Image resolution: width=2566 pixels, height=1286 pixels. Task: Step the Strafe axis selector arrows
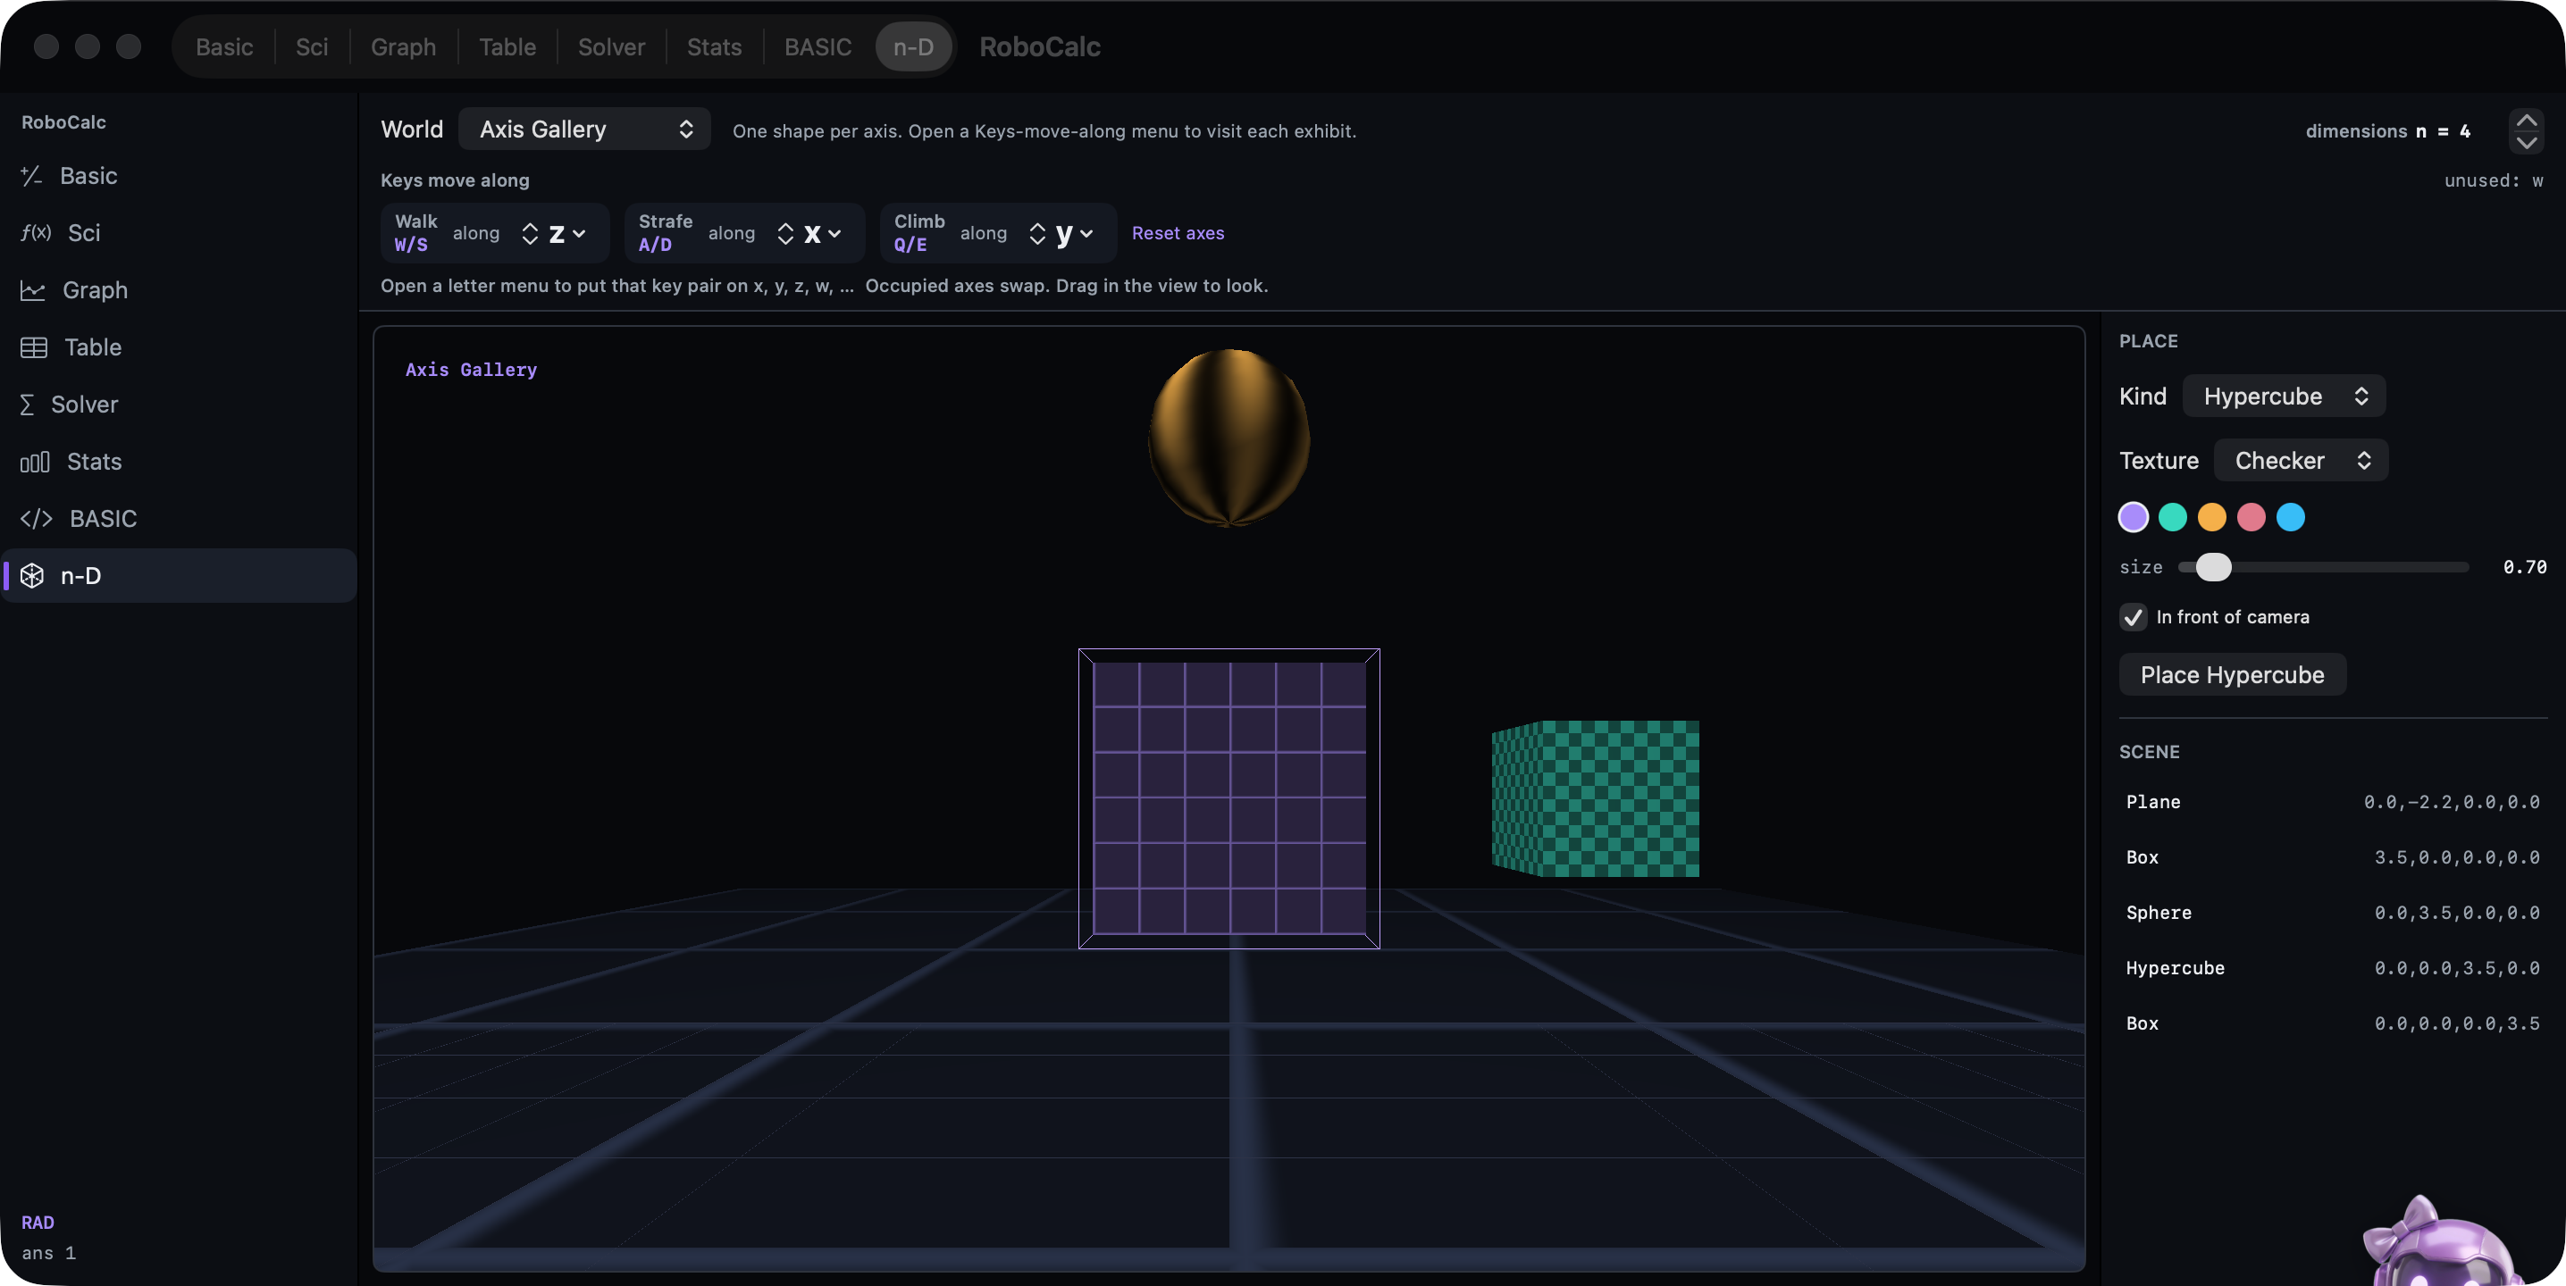(785, 234)
